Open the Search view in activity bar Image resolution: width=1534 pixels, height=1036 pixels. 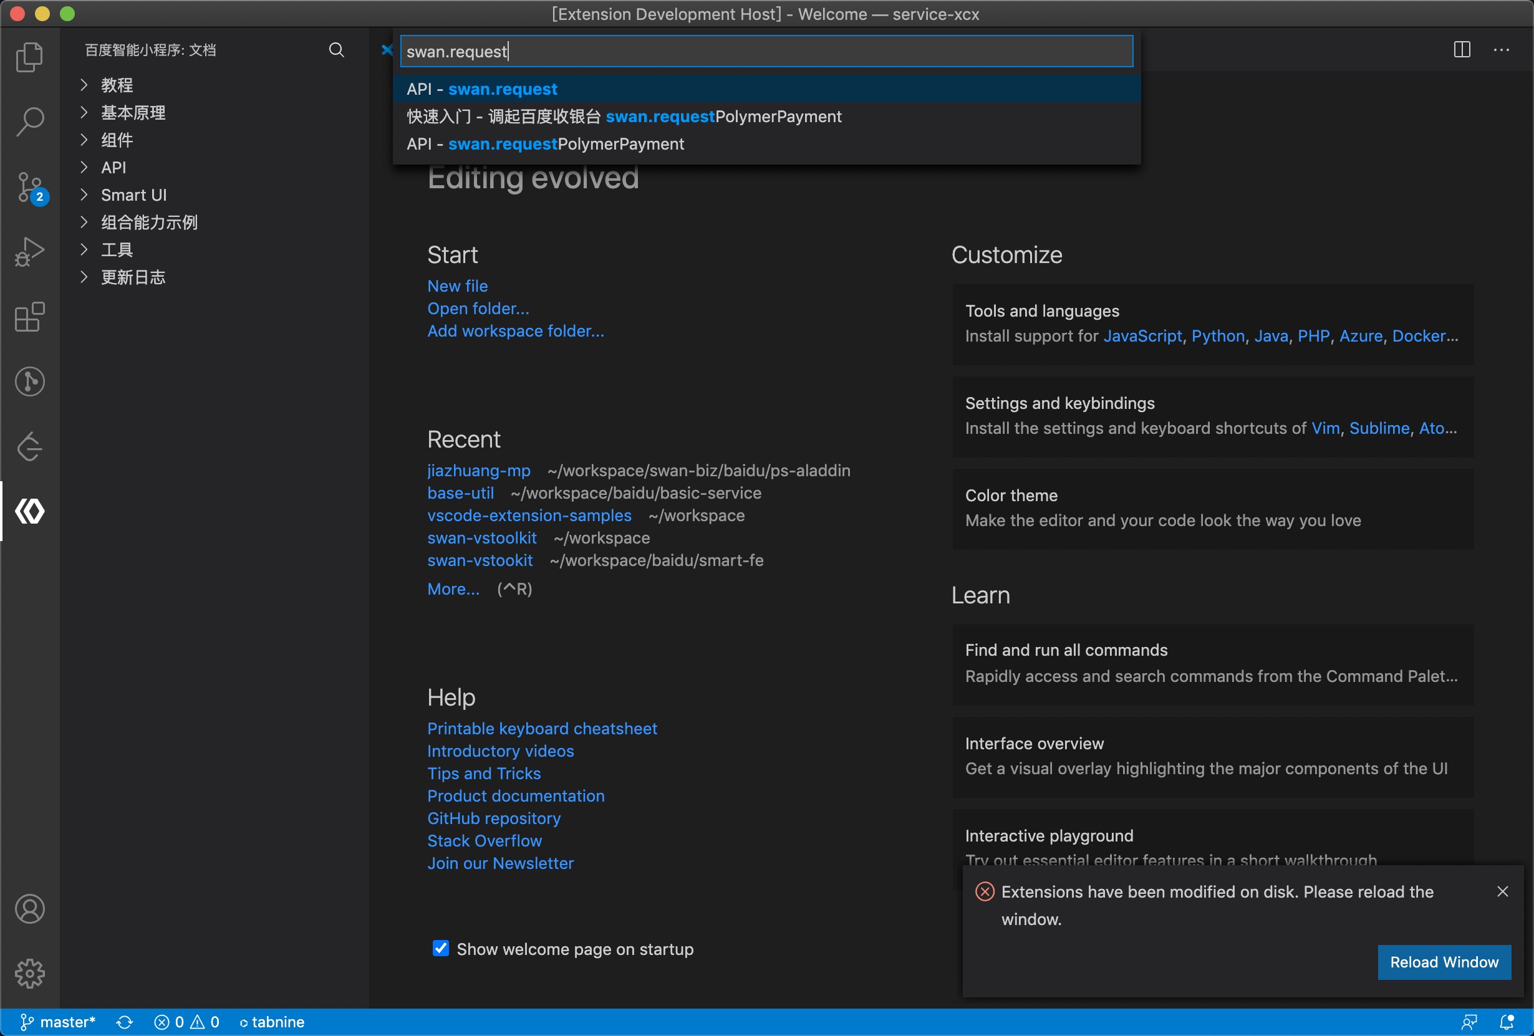pos(30,122)
